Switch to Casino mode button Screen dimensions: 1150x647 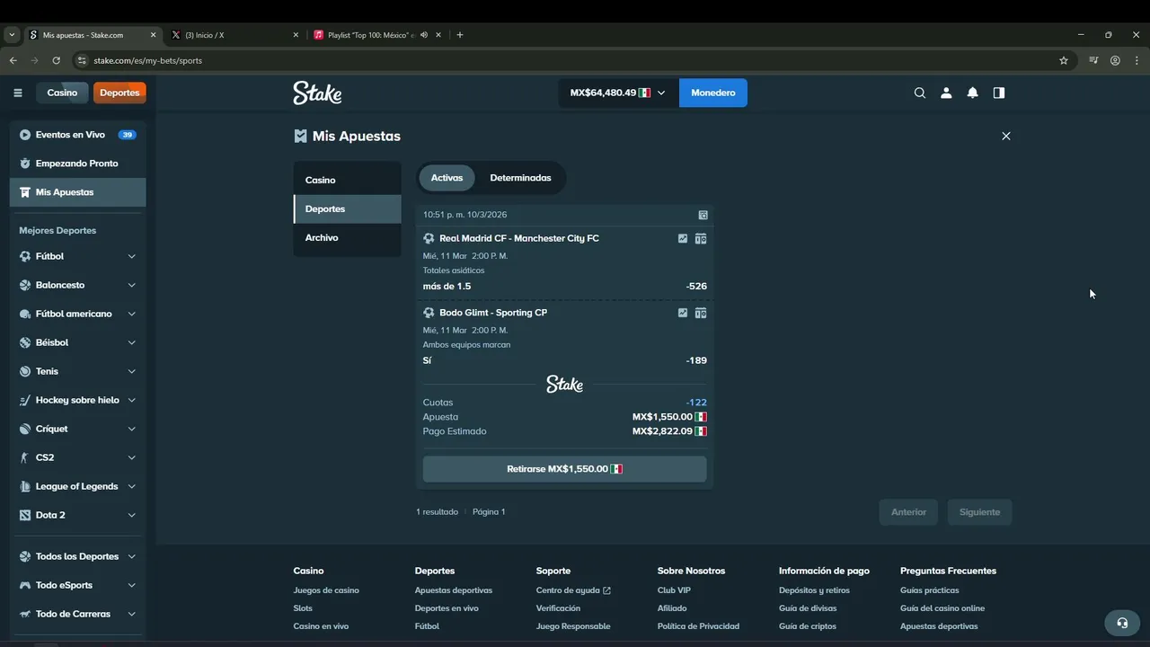pos(63,93)
